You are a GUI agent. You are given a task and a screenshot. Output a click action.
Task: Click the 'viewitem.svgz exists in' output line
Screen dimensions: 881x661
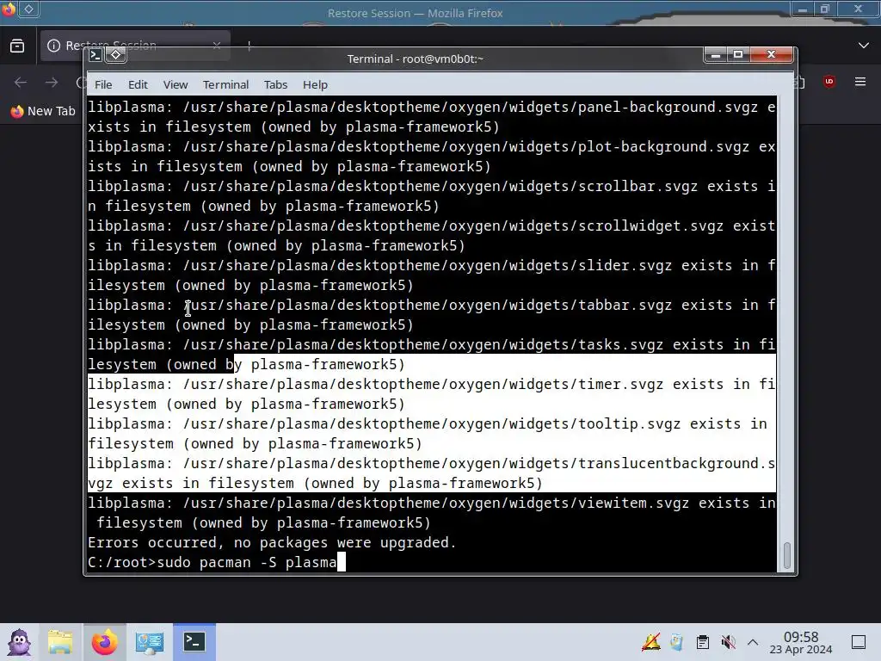[432, 503]
